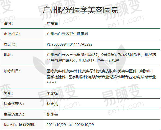161x130 pixels.
Task: Select the 省份 label
Action: tap(8, 23)
